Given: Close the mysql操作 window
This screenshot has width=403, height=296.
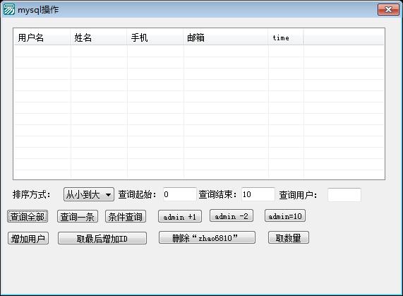Looking at the screenshot, I should [x=388, y=10].
